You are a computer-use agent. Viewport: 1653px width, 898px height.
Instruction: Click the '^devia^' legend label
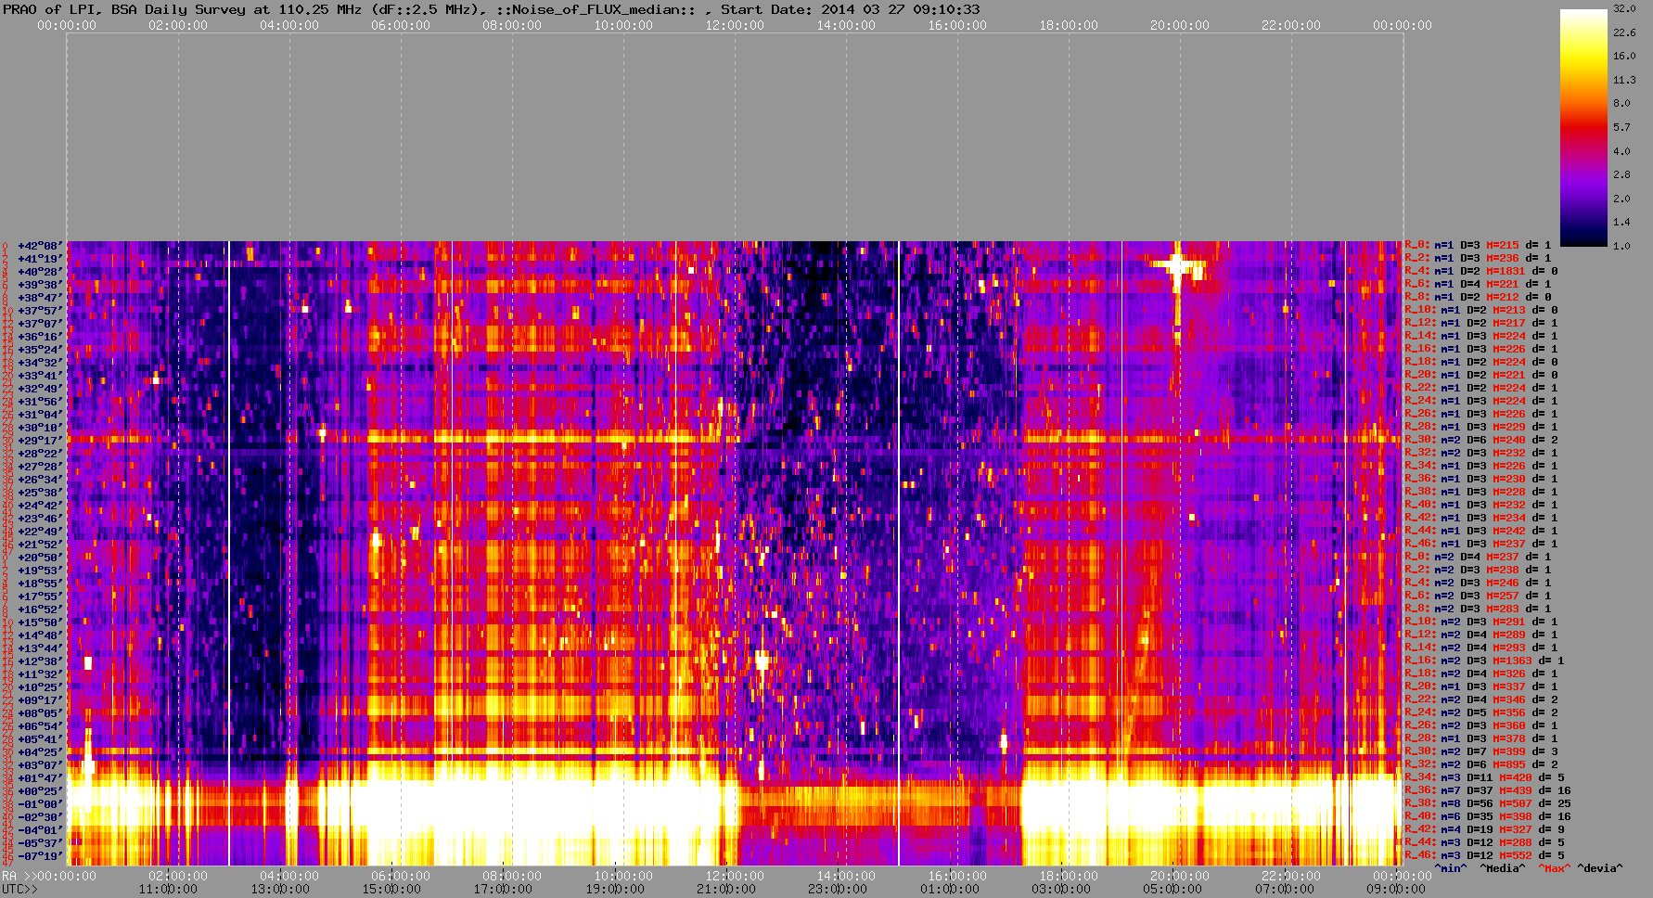(1600, 869)
